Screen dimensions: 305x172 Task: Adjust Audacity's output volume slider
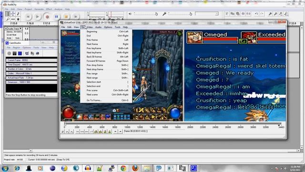pyautogui.click(x=146, y=14)
